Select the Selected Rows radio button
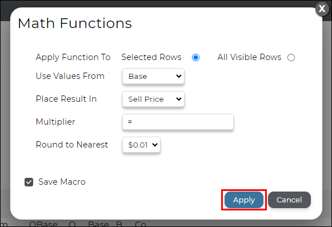Viewport: 332px width, 227px height. point(195,57)
